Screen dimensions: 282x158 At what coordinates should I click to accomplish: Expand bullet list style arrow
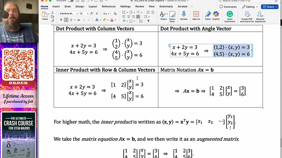pos(127,12)
